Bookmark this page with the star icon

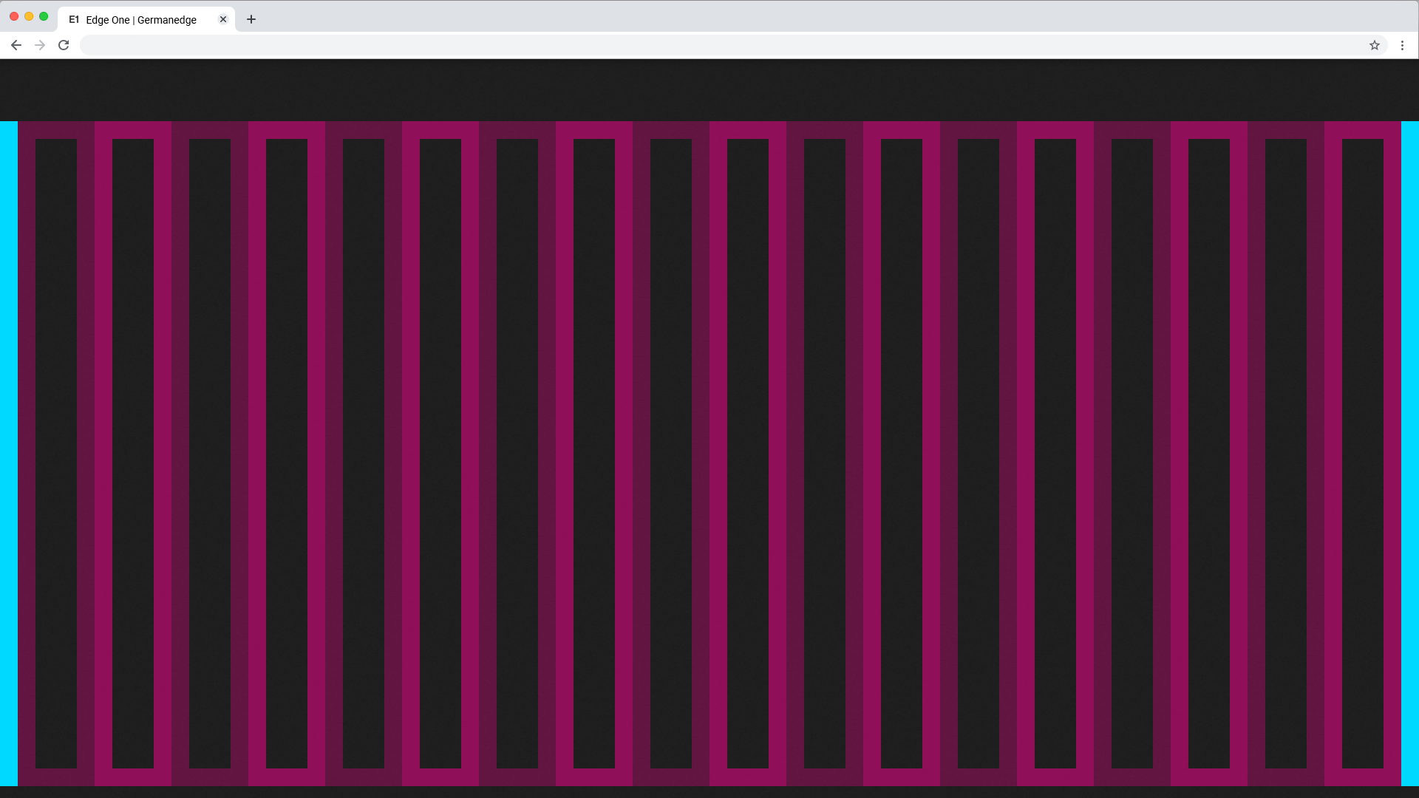(1374, 45)
